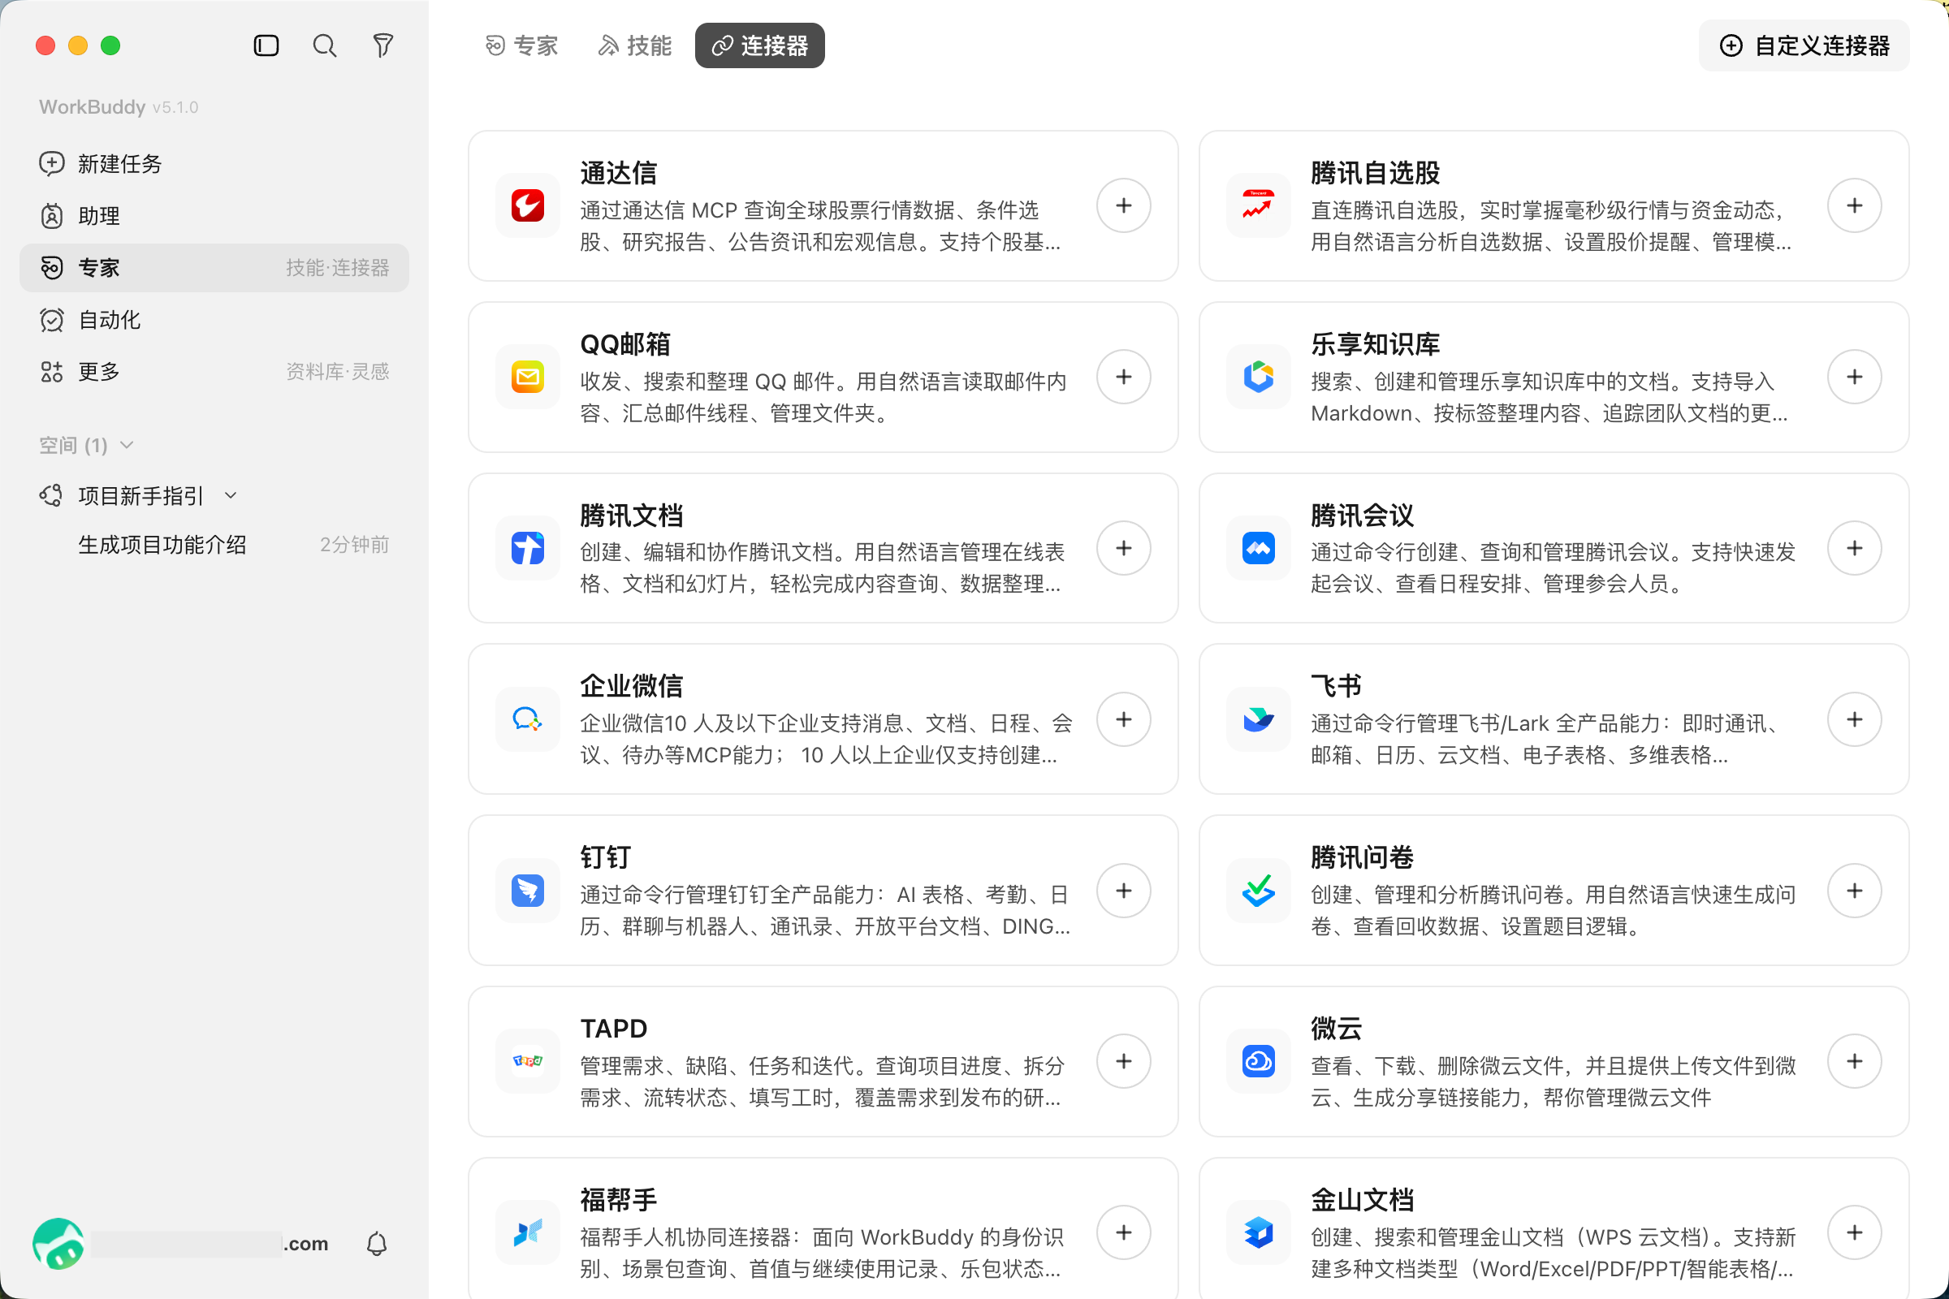Add the 微云 connector with plus button
This screenshot has width=1949, height=1299.
click(x=1855, y=1061)
